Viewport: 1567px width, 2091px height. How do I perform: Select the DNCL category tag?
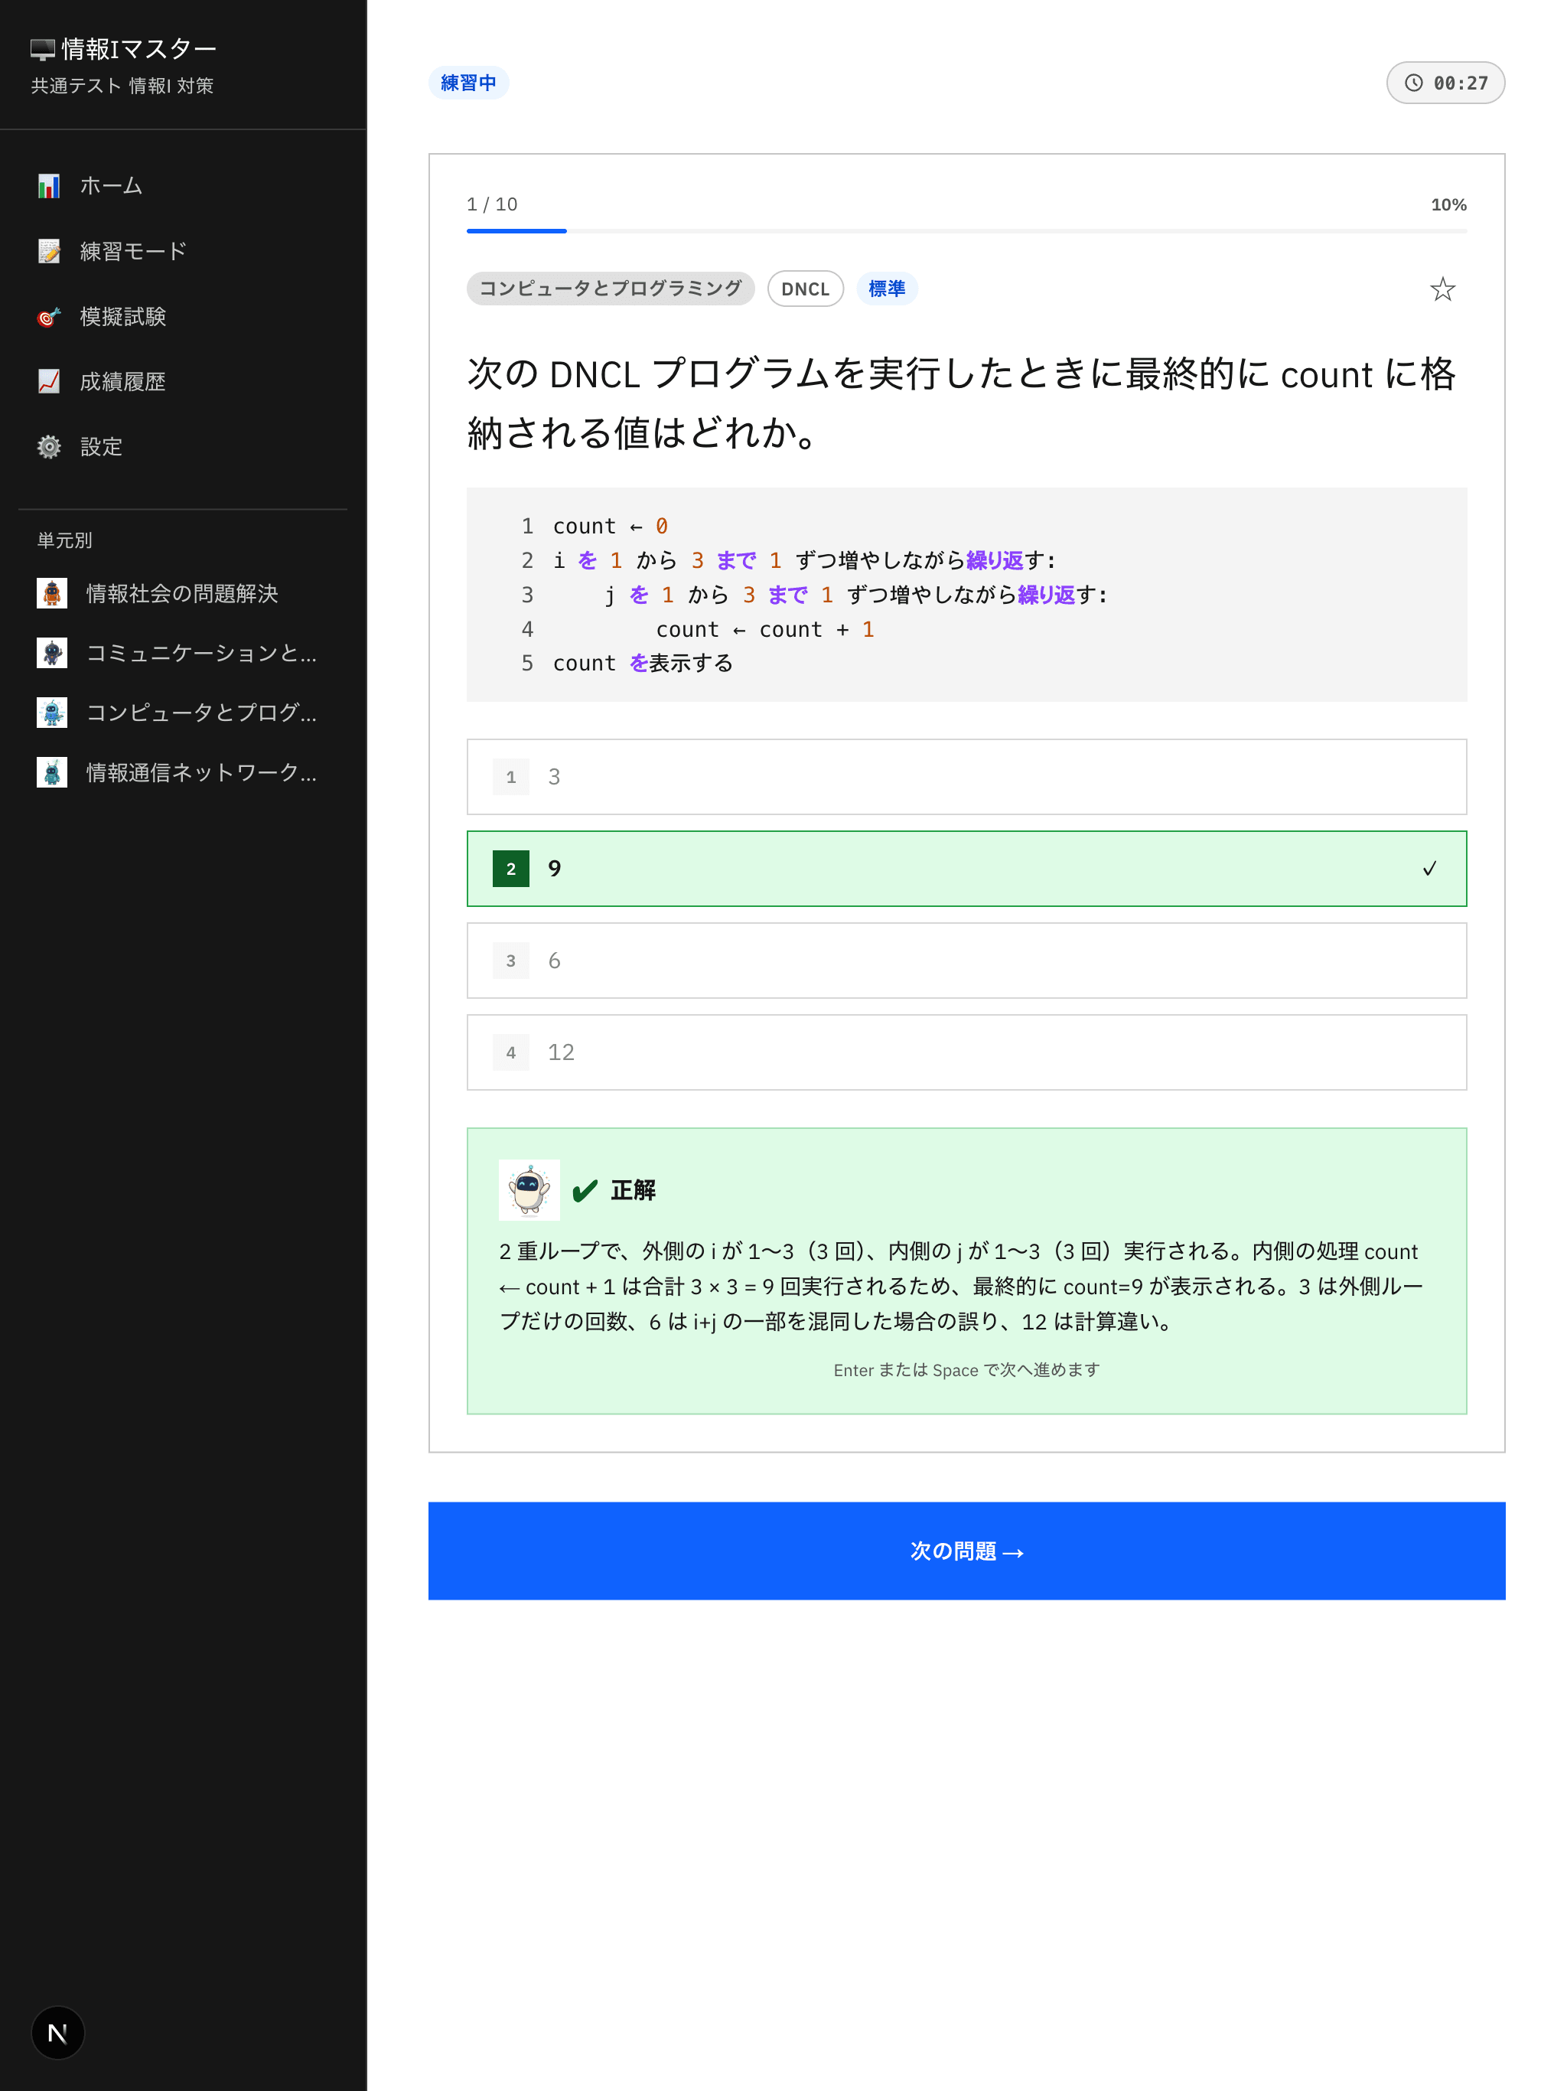pos(805,289)
